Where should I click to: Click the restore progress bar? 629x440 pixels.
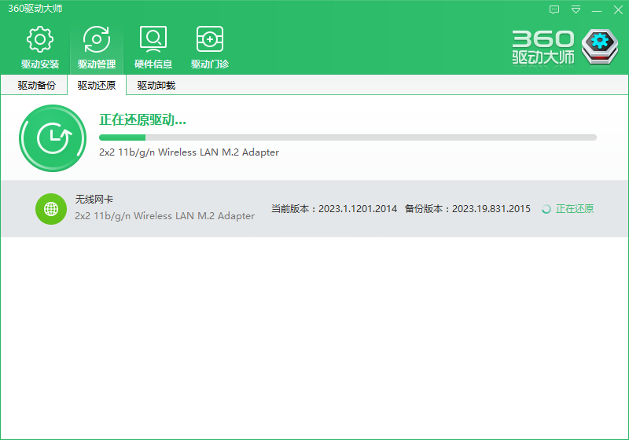[348, 137]
